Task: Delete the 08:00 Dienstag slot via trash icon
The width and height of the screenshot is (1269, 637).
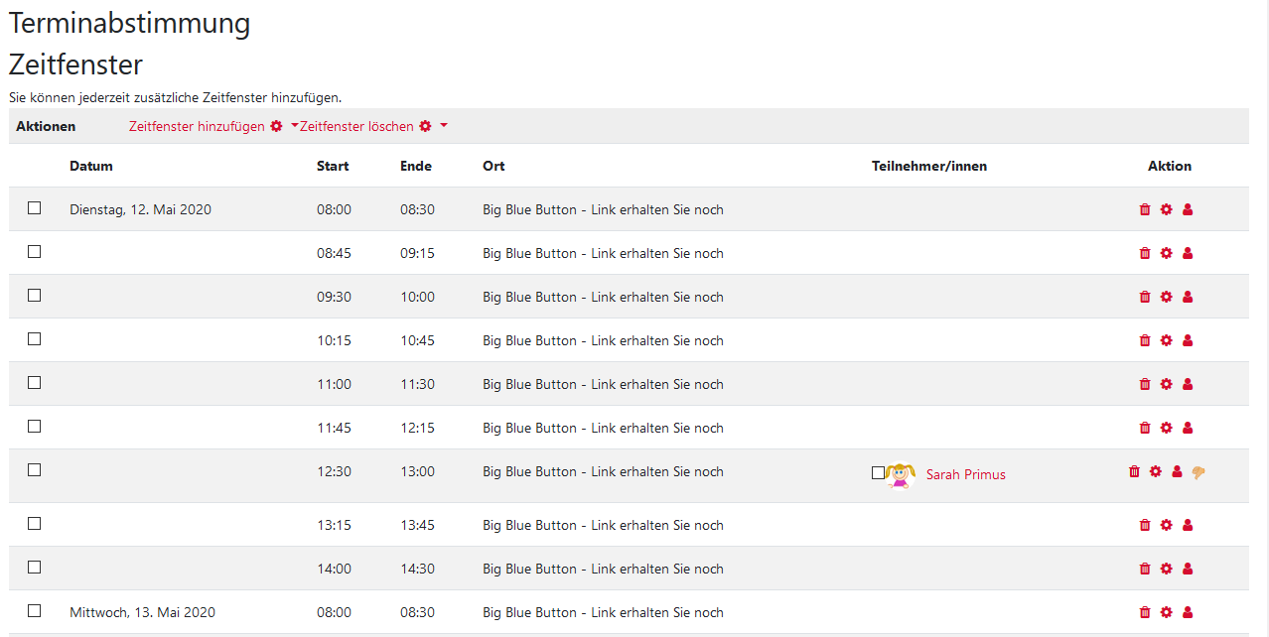Action: pos(1145,209)
